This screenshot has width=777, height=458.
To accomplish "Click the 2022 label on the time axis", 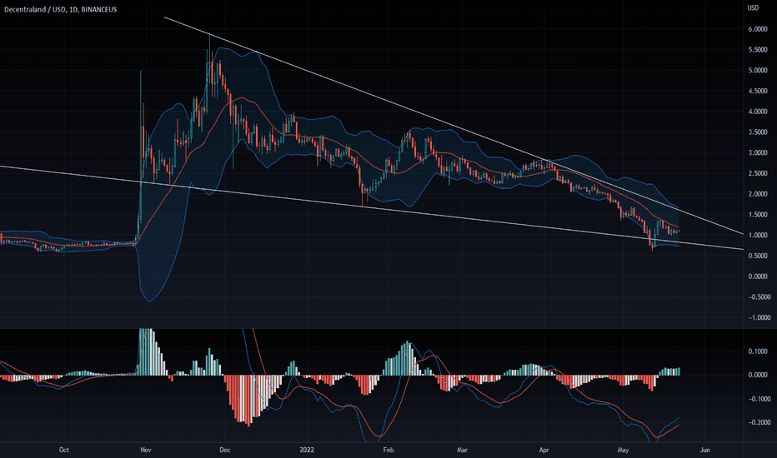I will [308, 450].
